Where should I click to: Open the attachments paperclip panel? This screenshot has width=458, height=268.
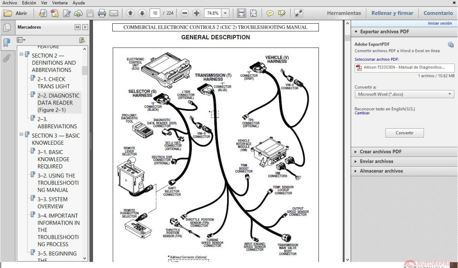pos(7,58)
